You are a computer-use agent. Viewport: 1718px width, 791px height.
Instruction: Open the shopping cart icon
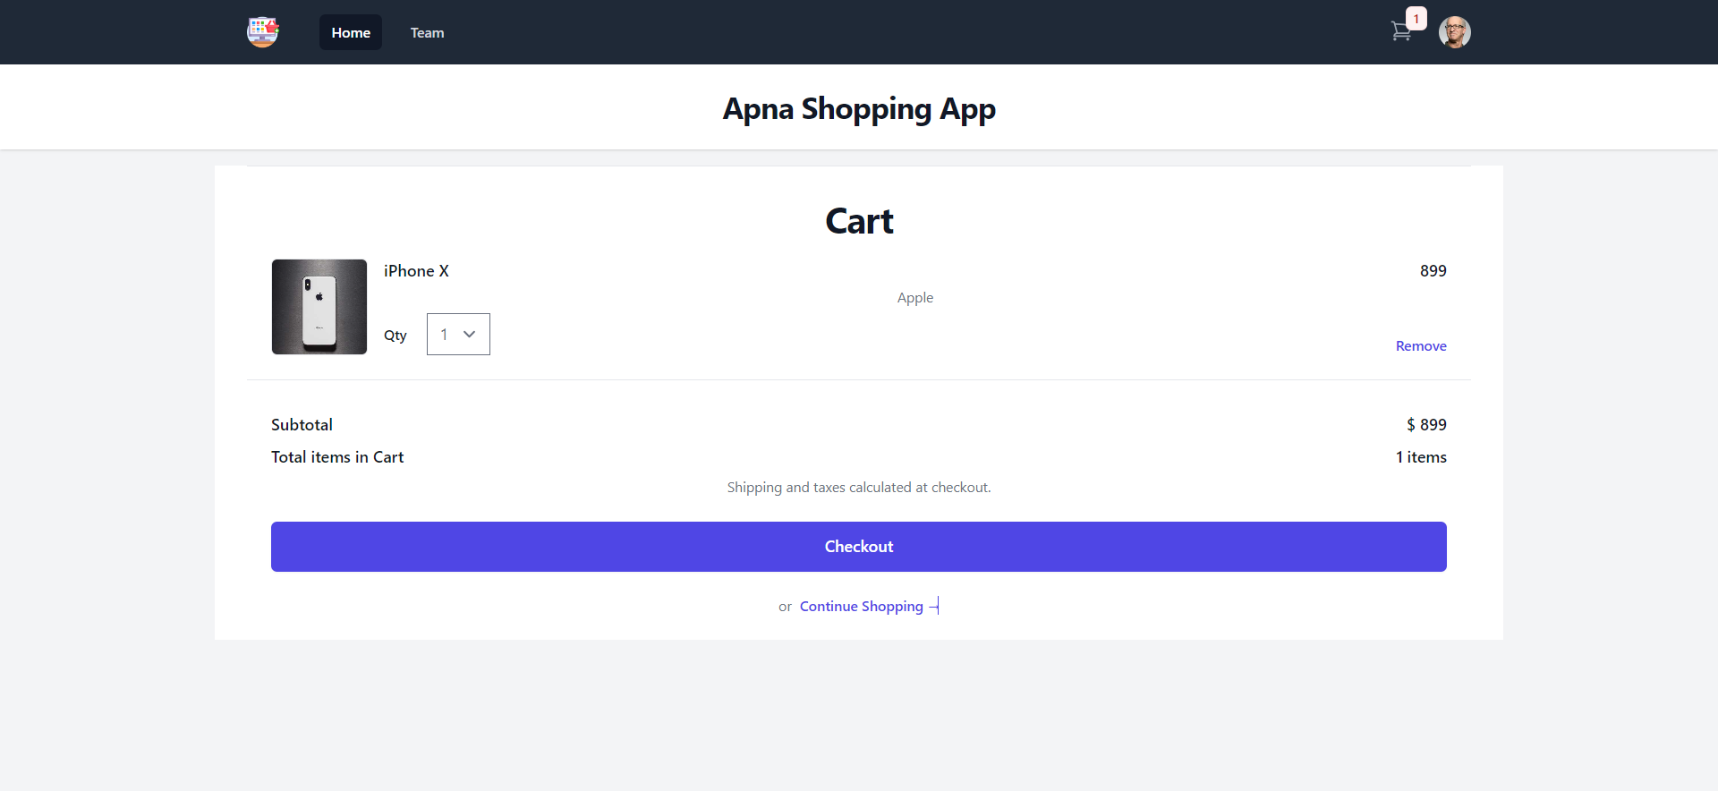click(1401, 32)
